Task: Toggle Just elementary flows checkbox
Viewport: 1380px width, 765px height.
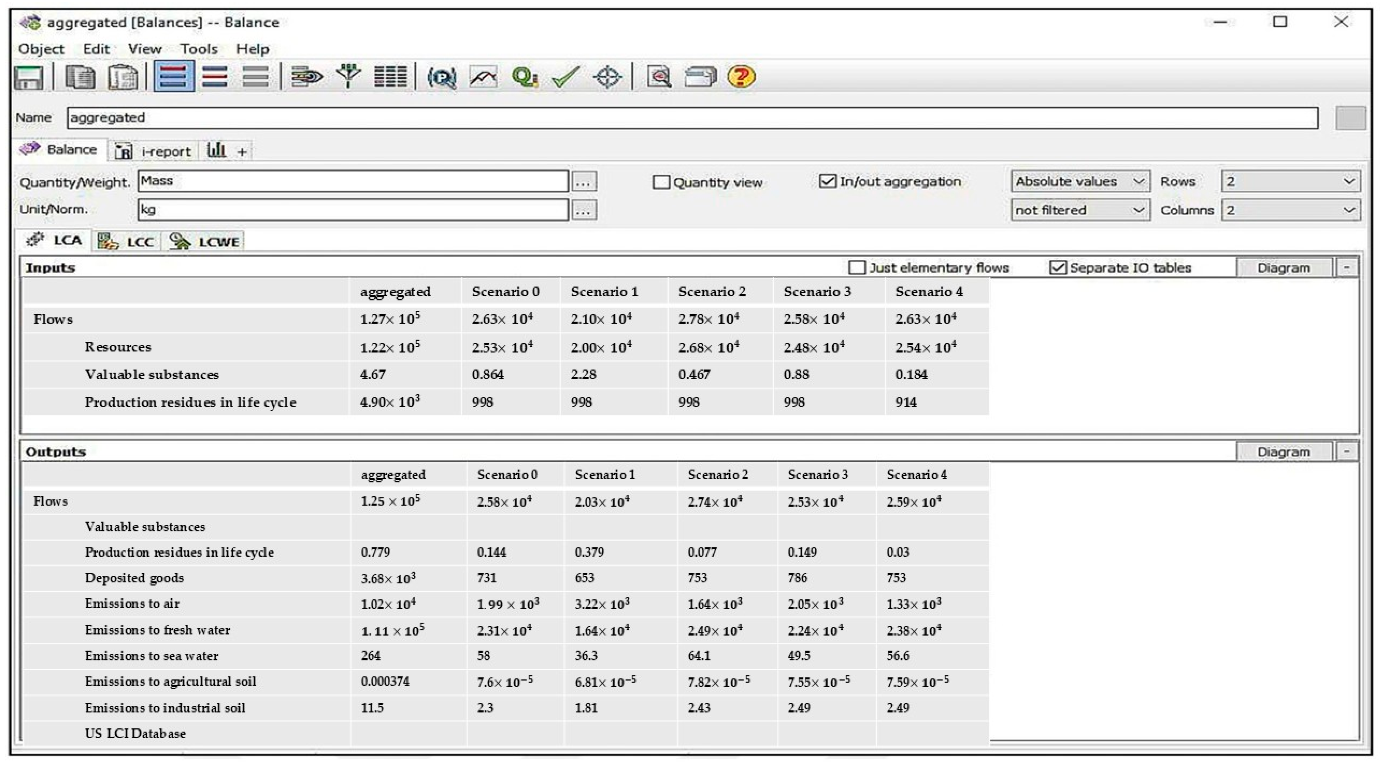Action: coord(857,267)
